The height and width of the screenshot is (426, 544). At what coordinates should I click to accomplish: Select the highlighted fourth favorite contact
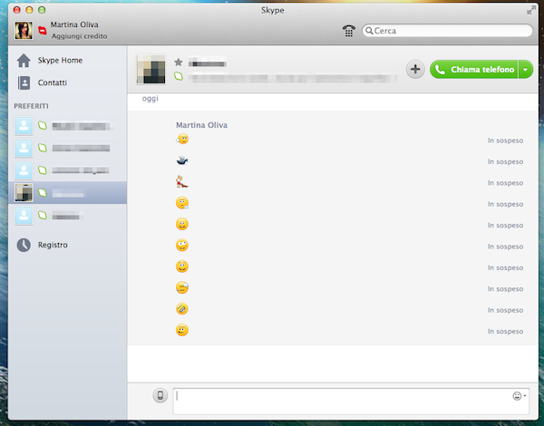[x=68, y=192]
